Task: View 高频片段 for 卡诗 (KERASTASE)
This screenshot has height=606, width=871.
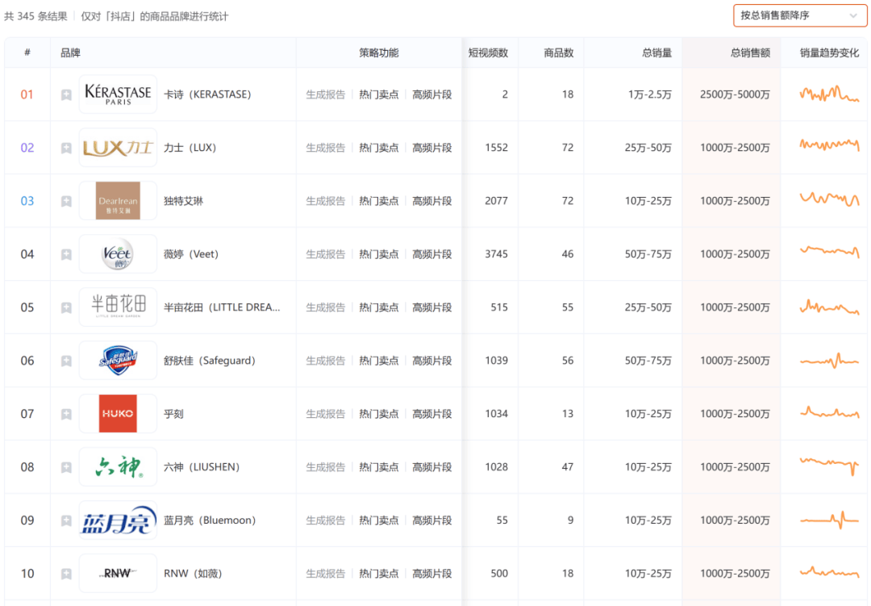Action: click(x=431, y=94)
